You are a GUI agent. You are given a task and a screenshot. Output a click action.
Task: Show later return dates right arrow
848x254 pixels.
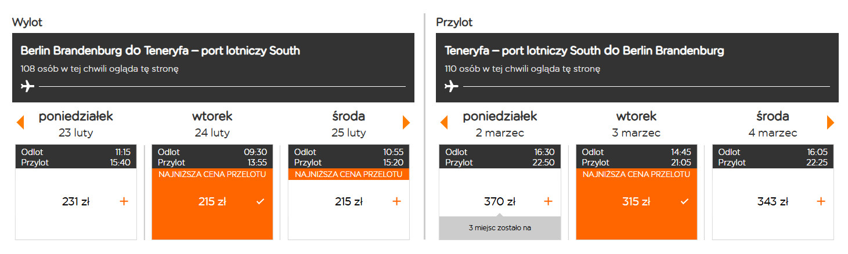830,123
